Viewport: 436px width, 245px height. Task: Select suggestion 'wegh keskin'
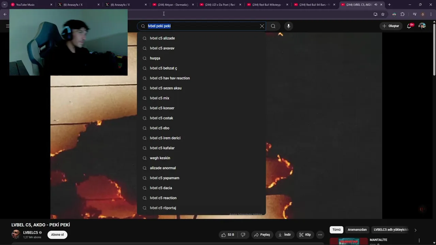(x=201, y=158)
